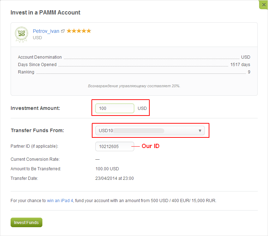Click the dropdown arrow in Transfer Funds From
Screen dimensions: 268x236
[200, 131]
